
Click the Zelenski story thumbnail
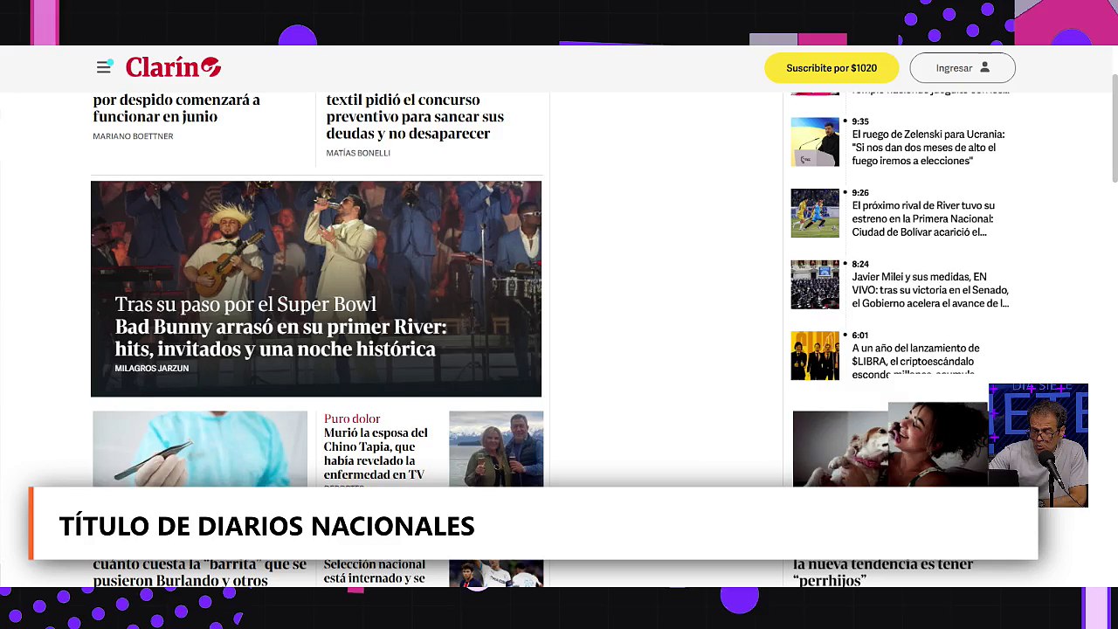click(x=815, y=142)
